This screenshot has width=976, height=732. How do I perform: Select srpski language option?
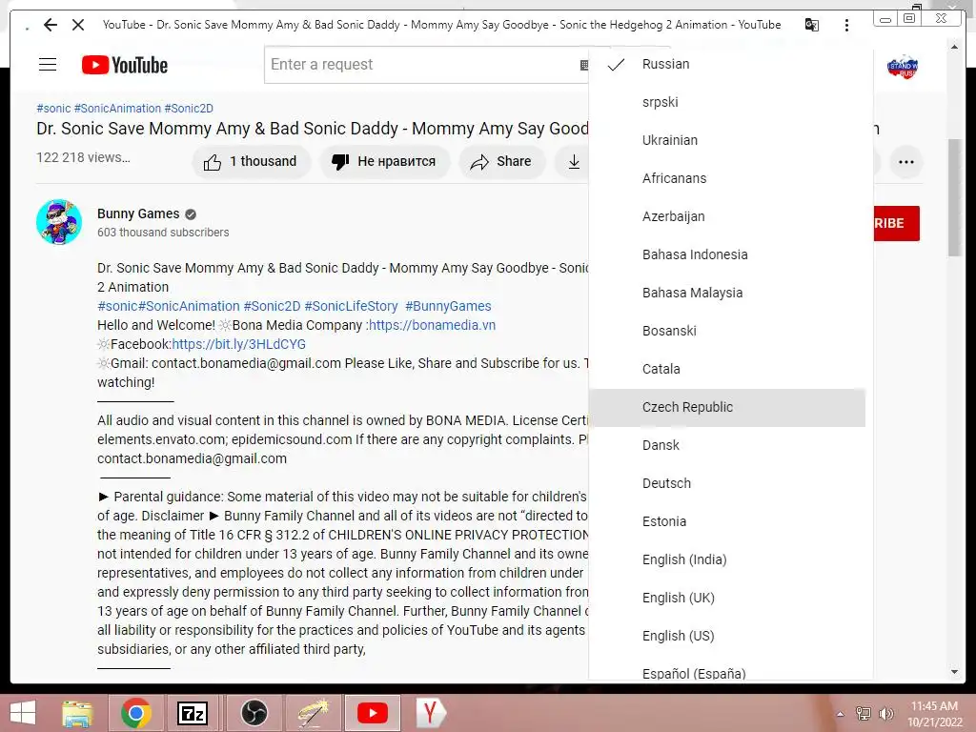(x=727, y=102)
